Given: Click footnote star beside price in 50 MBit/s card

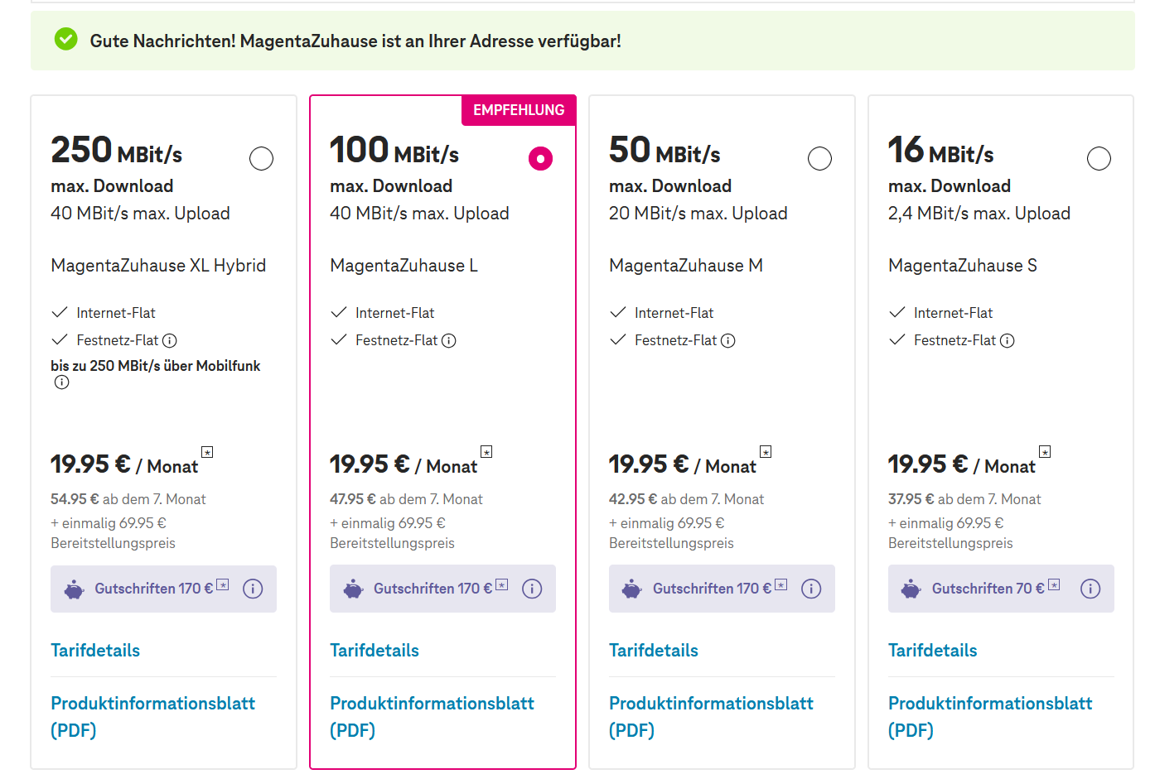Looking at the screenshot, I should click(x=766, y=452).
